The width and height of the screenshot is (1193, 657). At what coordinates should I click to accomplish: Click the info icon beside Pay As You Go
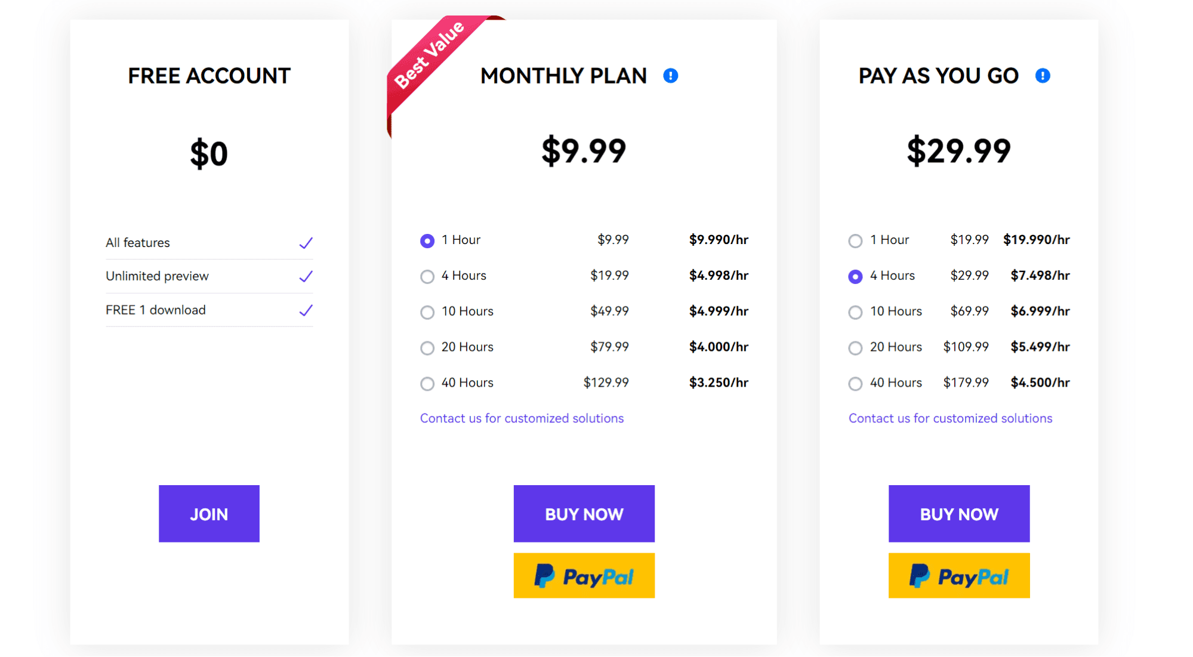coord(1042,76)
